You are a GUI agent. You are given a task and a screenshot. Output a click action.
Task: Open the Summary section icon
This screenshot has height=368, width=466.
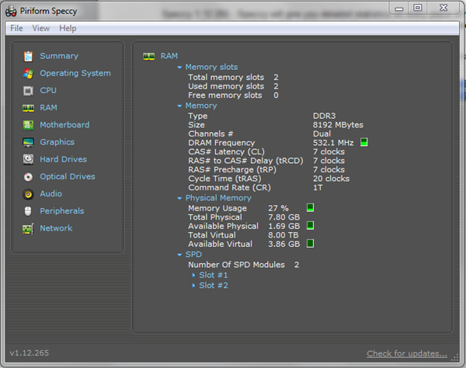click(28, 56)
